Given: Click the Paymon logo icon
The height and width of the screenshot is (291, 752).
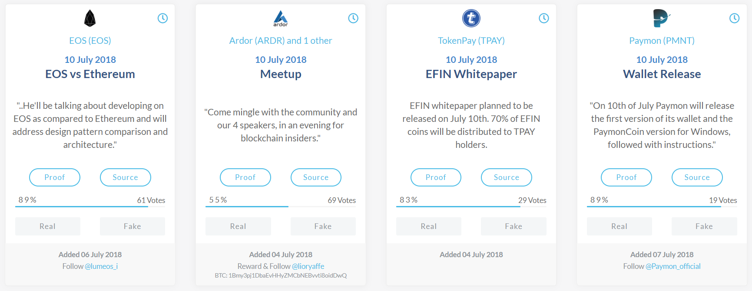Looking at the screenshot, I should click(x=662, y=18).
